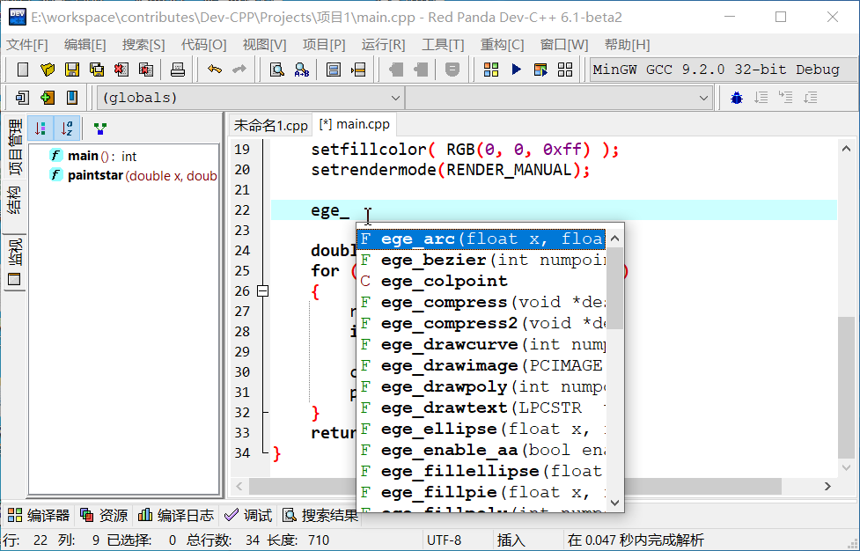Open Find with the magnifier icon
The image size is (860, 551).
pos(277,70)
